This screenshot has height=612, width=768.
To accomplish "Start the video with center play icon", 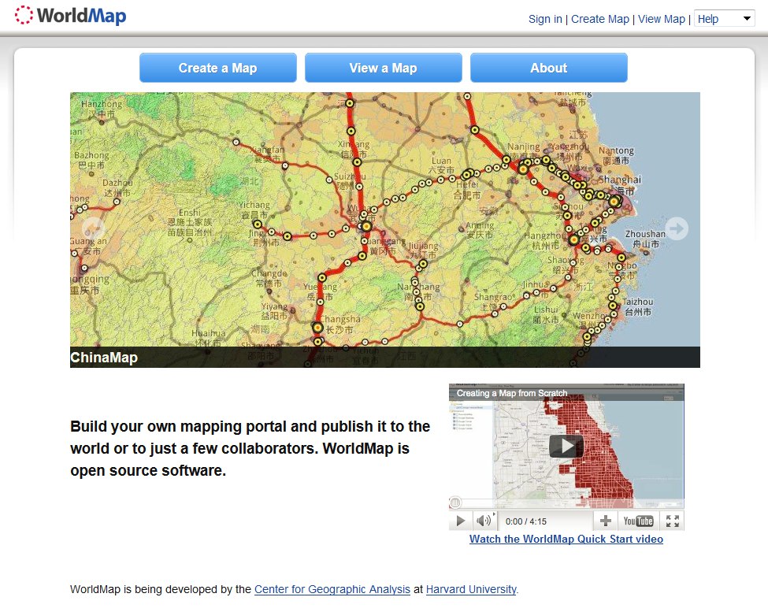I will [x=566, y=446].
